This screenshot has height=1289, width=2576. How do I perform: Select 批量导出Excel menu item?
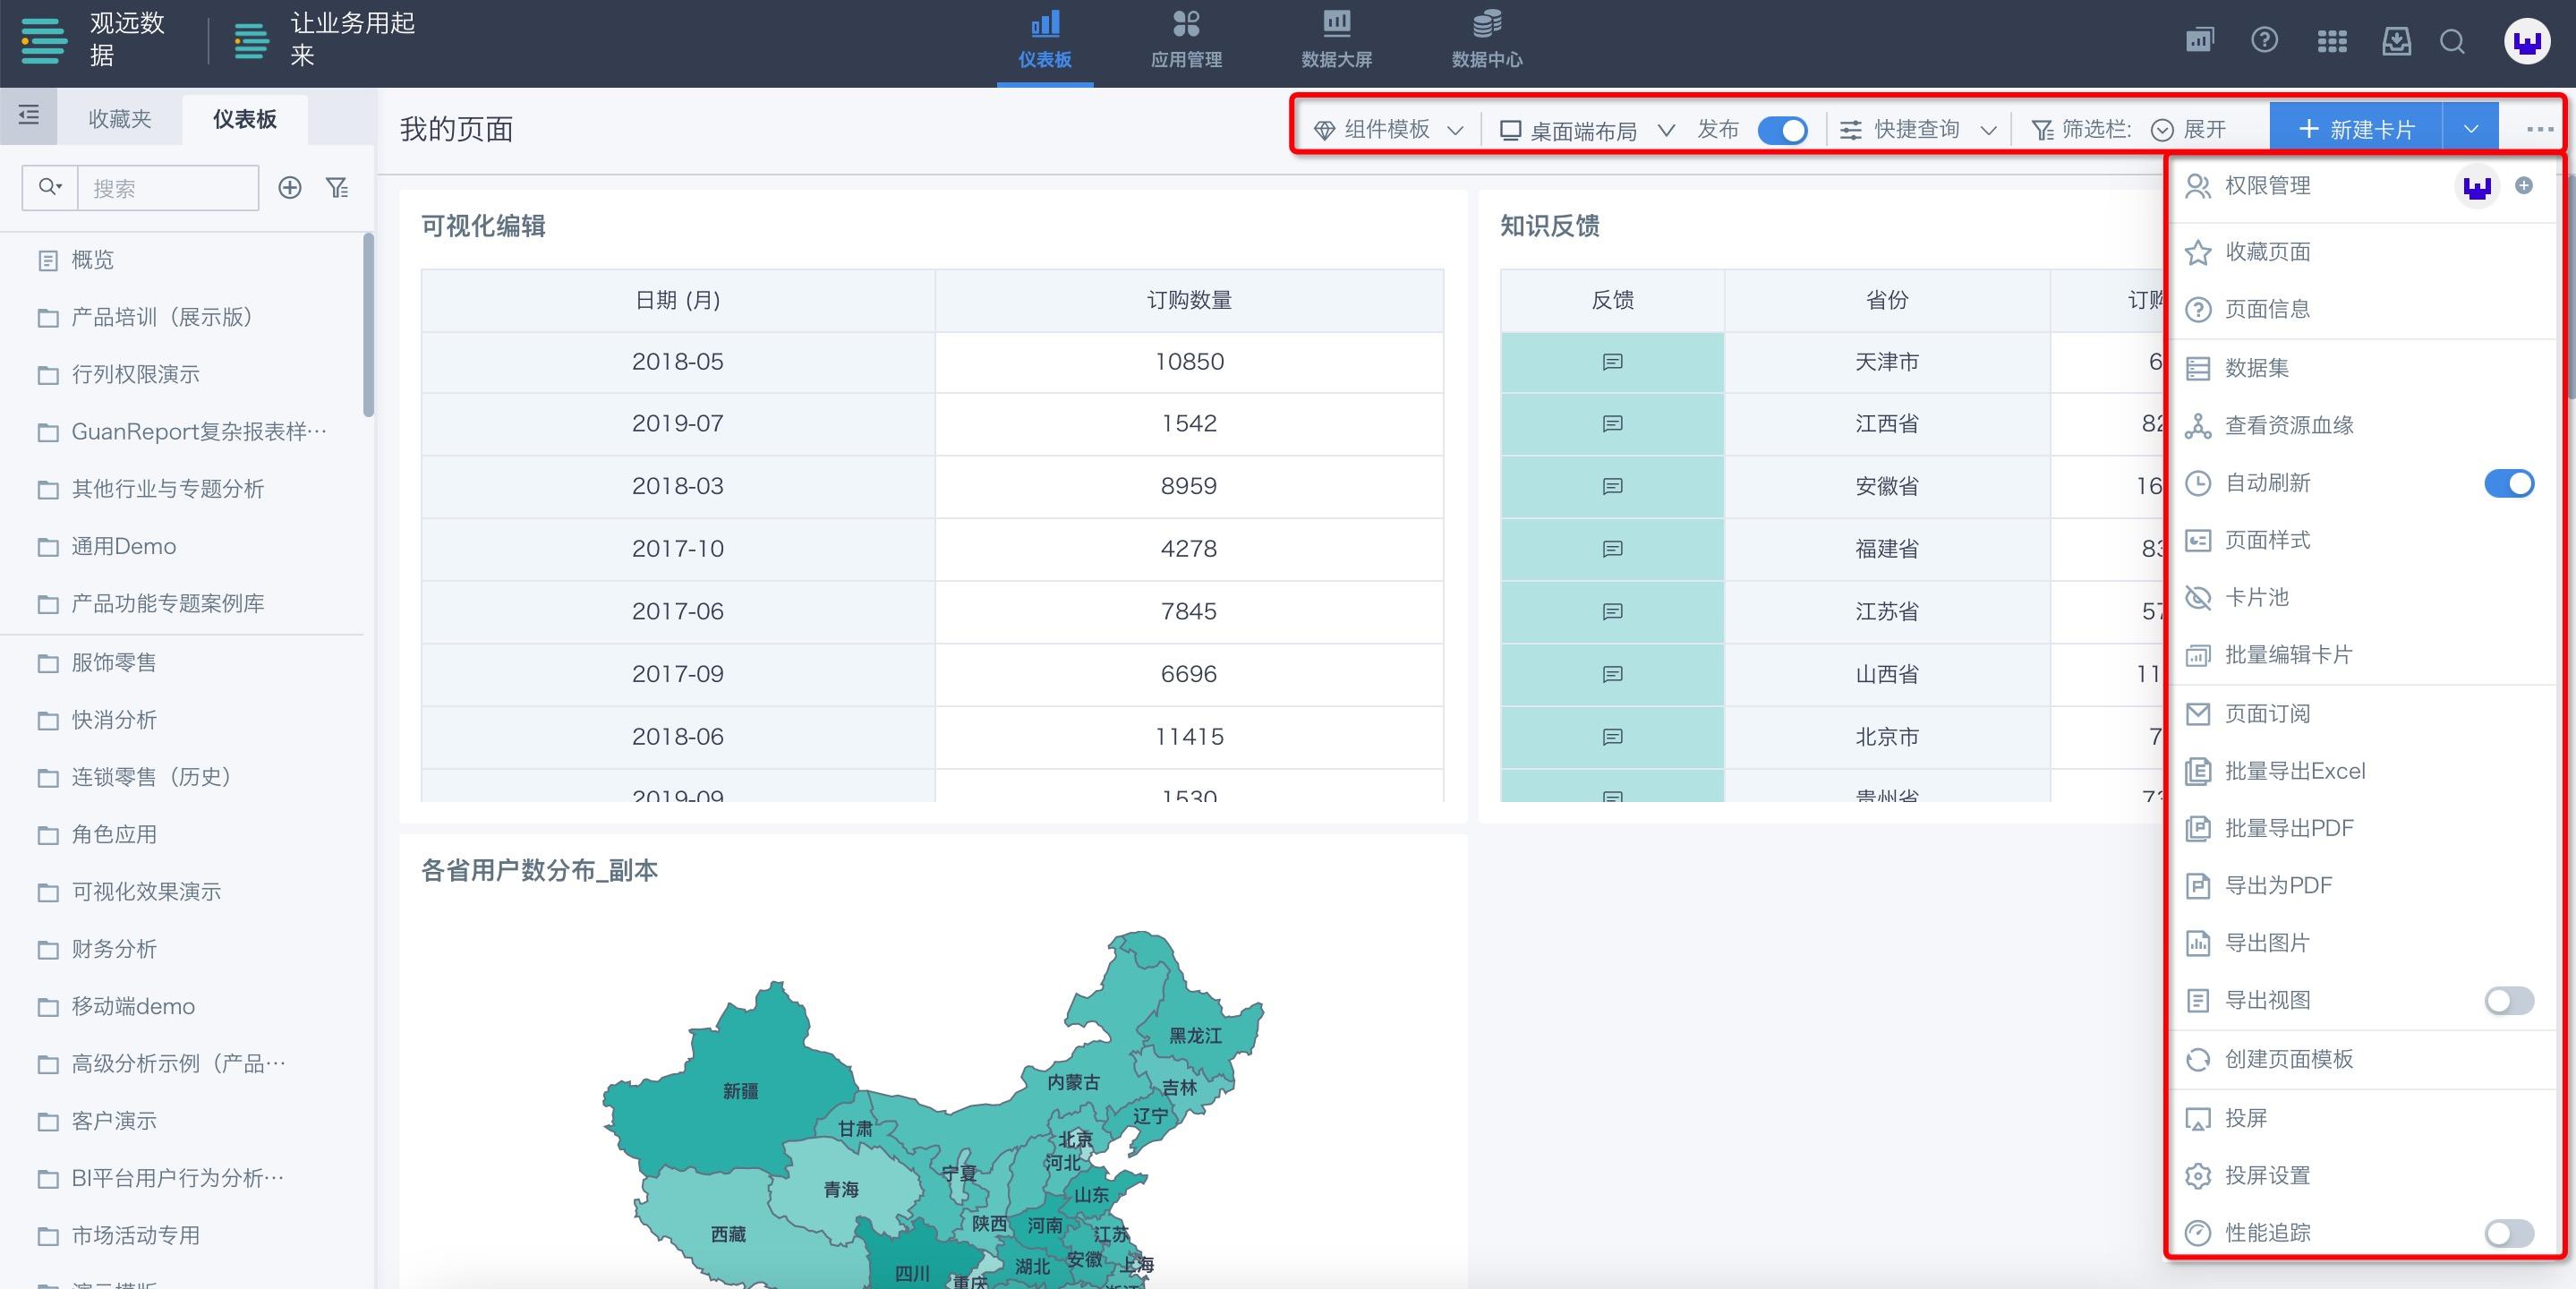[2294, 771]
